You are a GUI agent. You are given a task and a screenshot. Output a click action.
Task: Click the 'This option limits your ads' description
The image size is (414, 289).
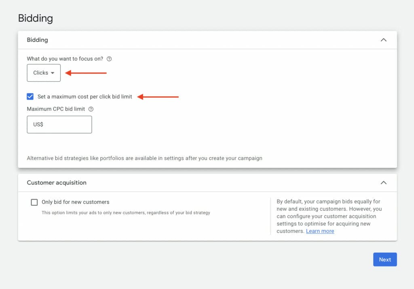(126, 213)
